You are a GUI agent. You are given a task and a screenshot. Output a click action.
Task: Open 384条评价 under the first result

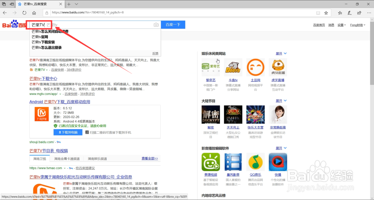(x=74, y=70)
